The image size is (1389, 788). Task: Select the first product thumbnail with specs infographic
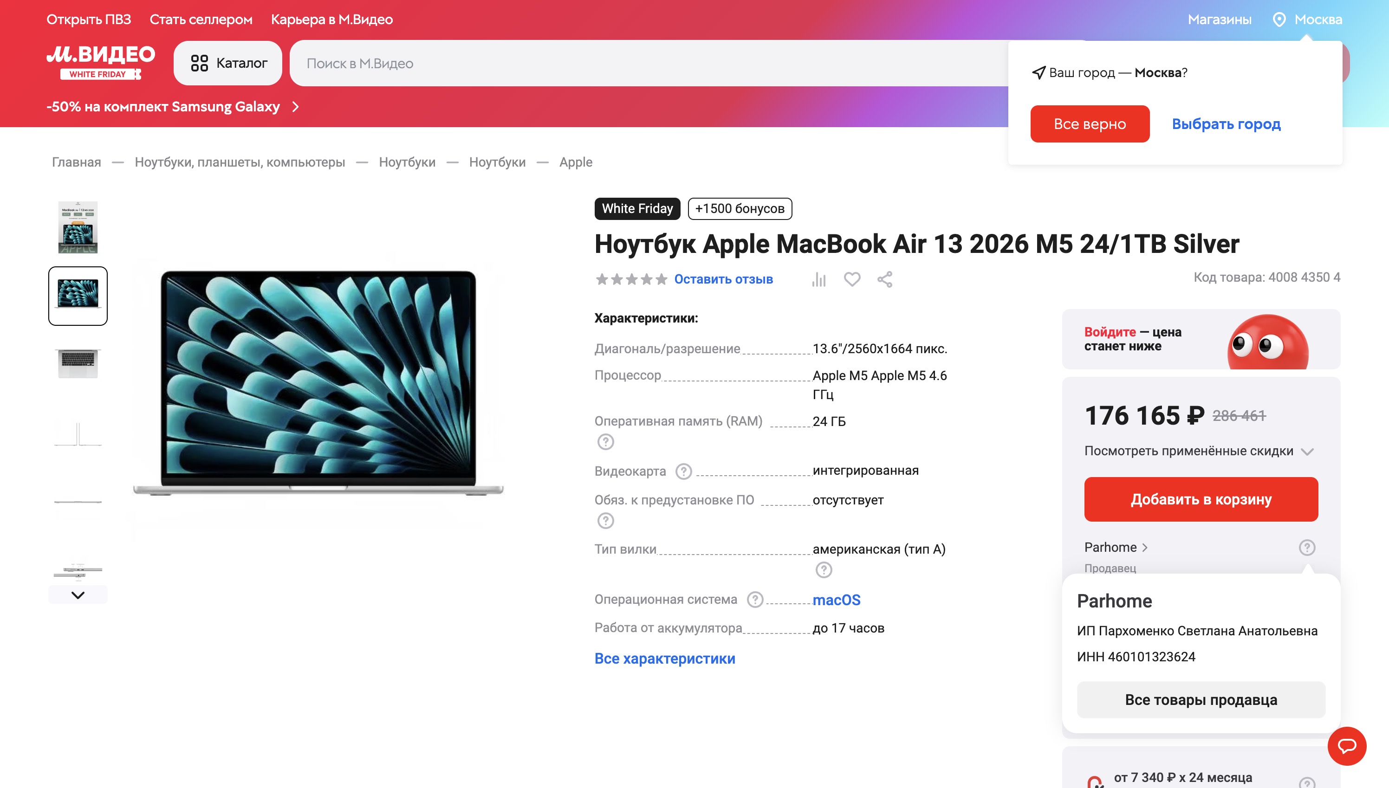point(78,227)
